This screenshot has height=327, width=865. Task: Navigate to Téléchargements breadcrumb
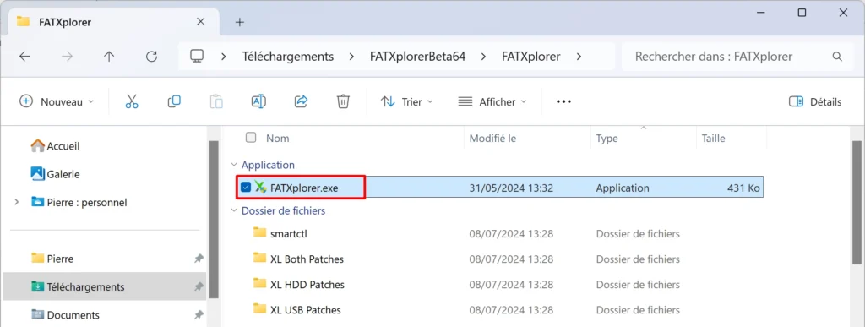(288, 57)
